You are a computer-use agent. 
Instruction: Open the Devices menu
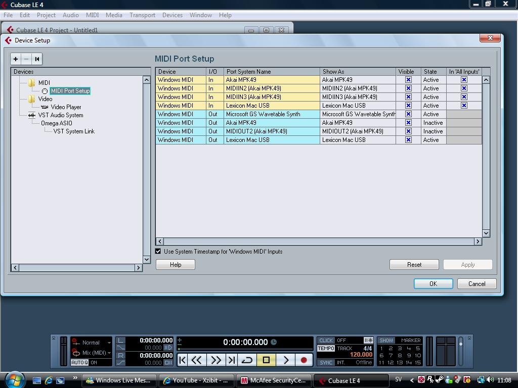pos(172,15)
